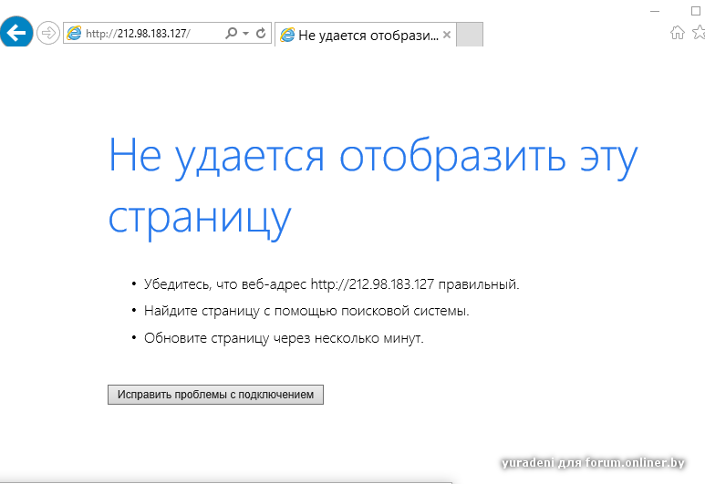
Task: Click the 'Обновите страницу через несколько минут' line
Action: point(284,338)
